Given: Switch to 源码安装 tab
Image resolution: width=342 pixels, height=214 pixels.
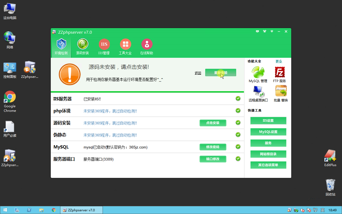Looking at the screenshot, I should (x=83, y=47).
